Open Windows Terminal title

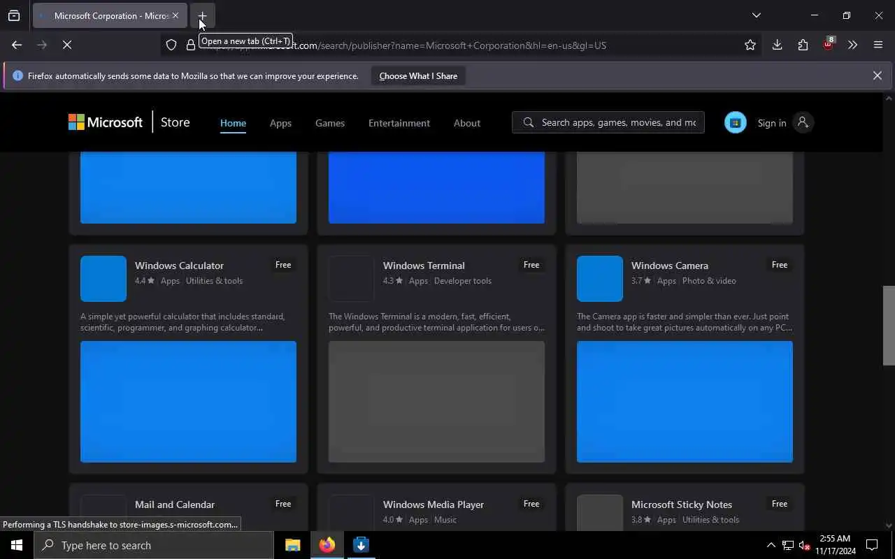coord(424,266)
